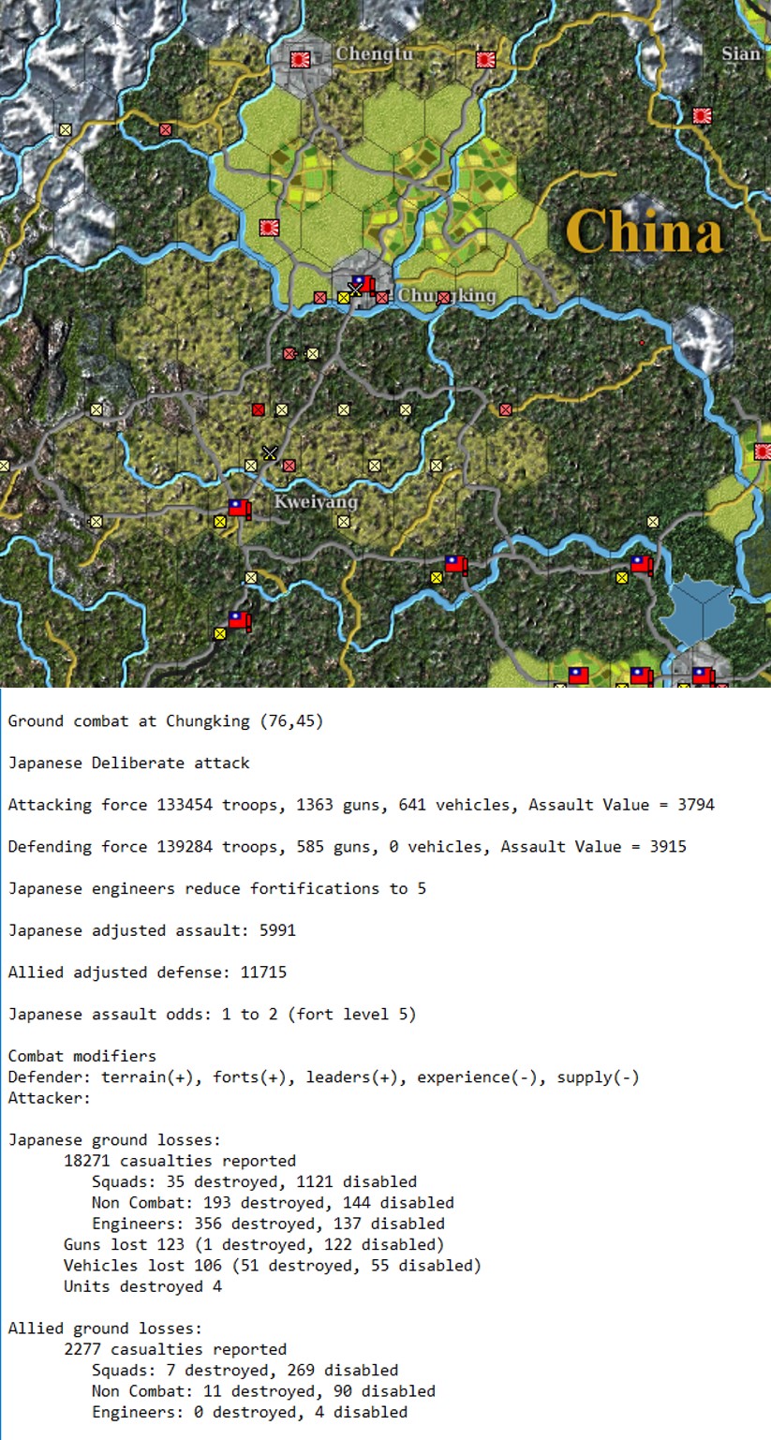
Task: Select the Japanese base flag at Chengtu
Action: pos(300,59)
